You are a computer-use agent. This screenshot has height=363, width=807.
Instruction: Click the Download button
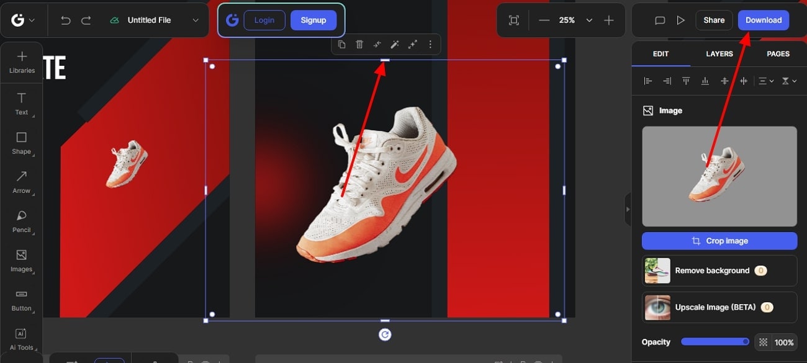click(764, 20)
